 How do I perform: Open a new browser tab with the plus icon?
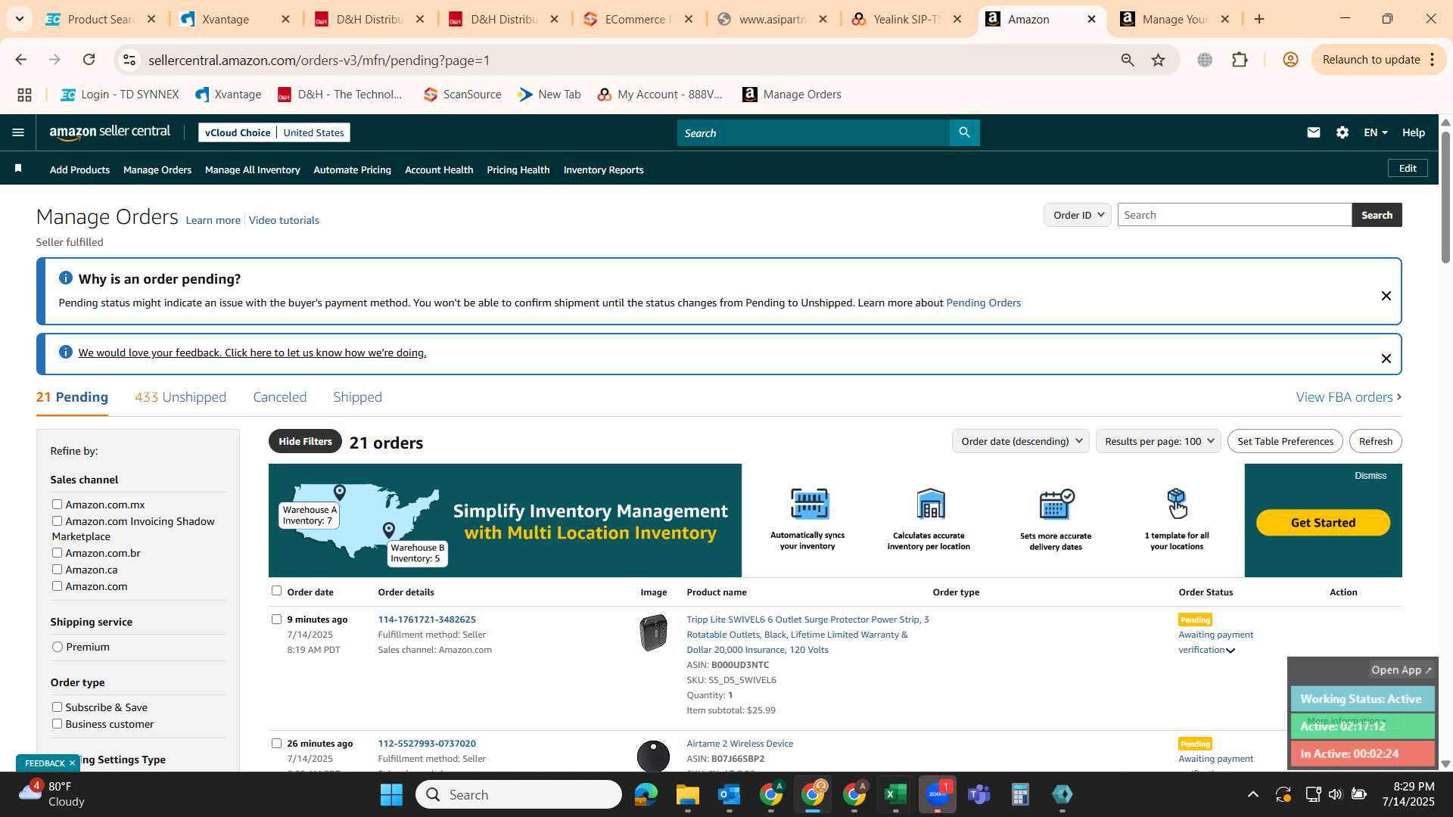pyautogui.click(x=1259, y=19)
